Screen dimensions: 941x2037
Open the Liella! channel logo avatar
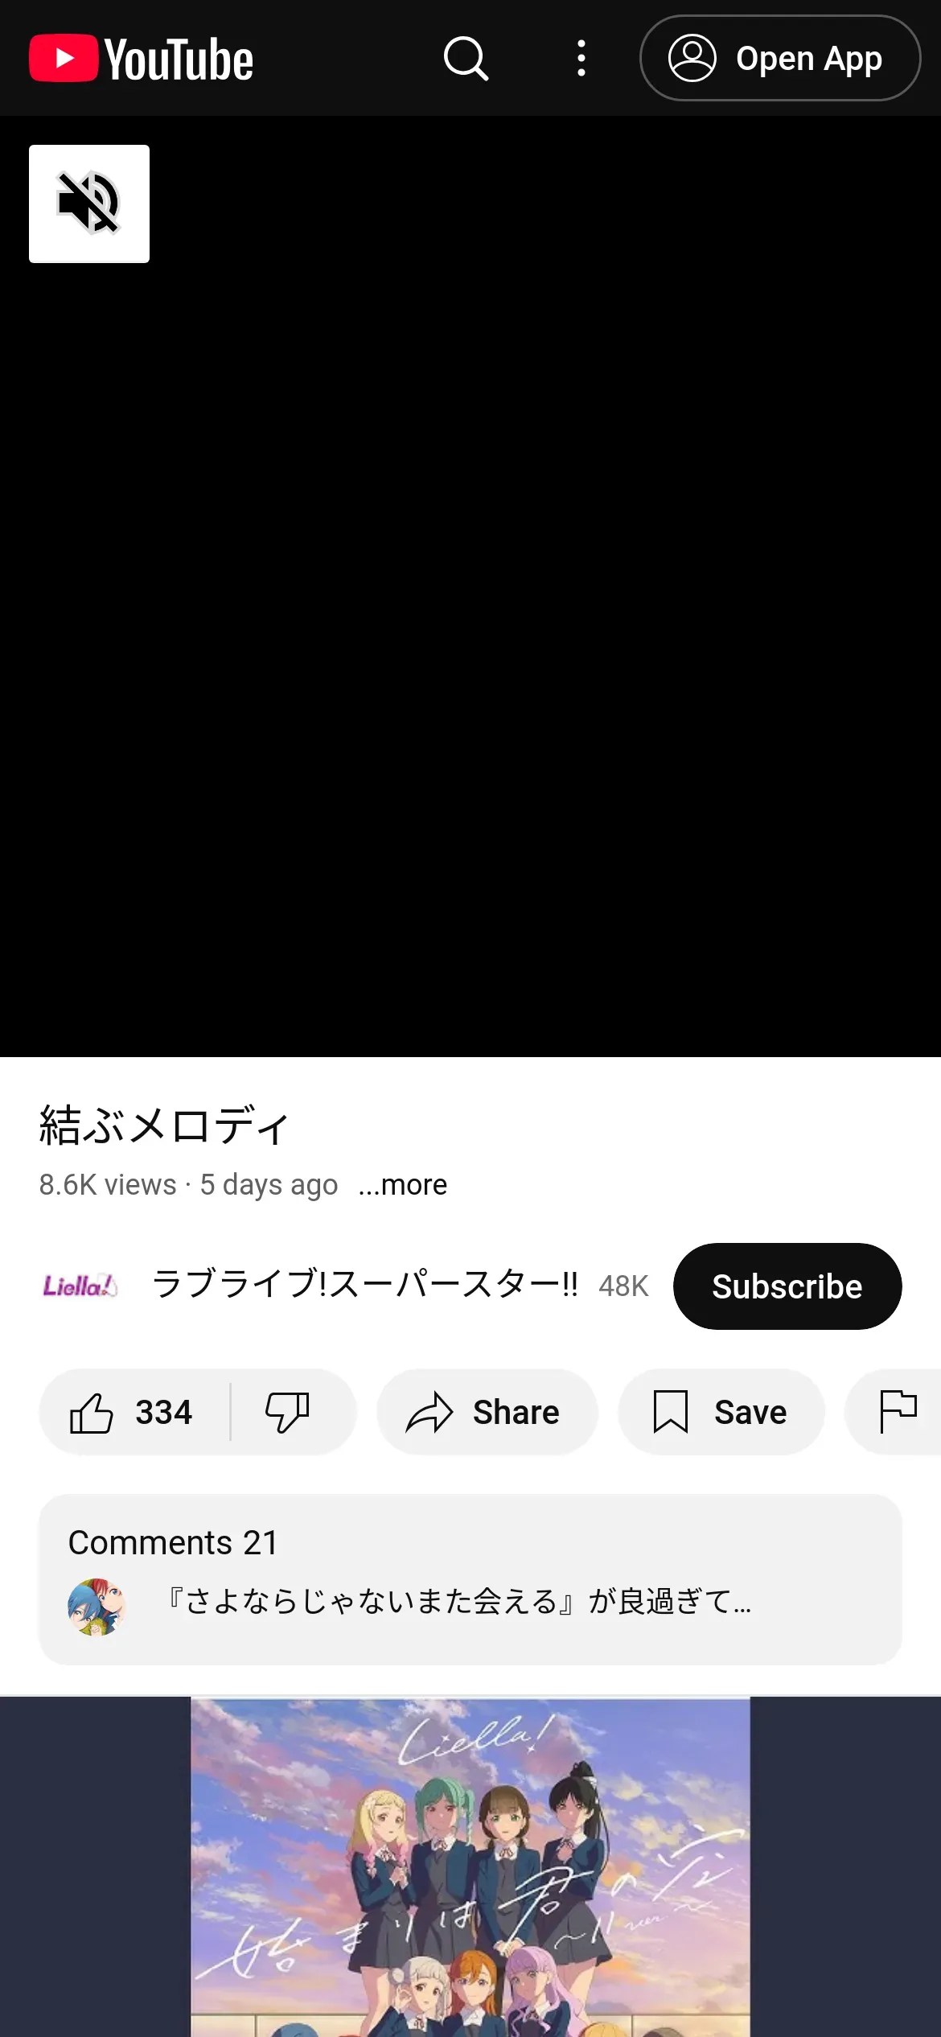80,1286
